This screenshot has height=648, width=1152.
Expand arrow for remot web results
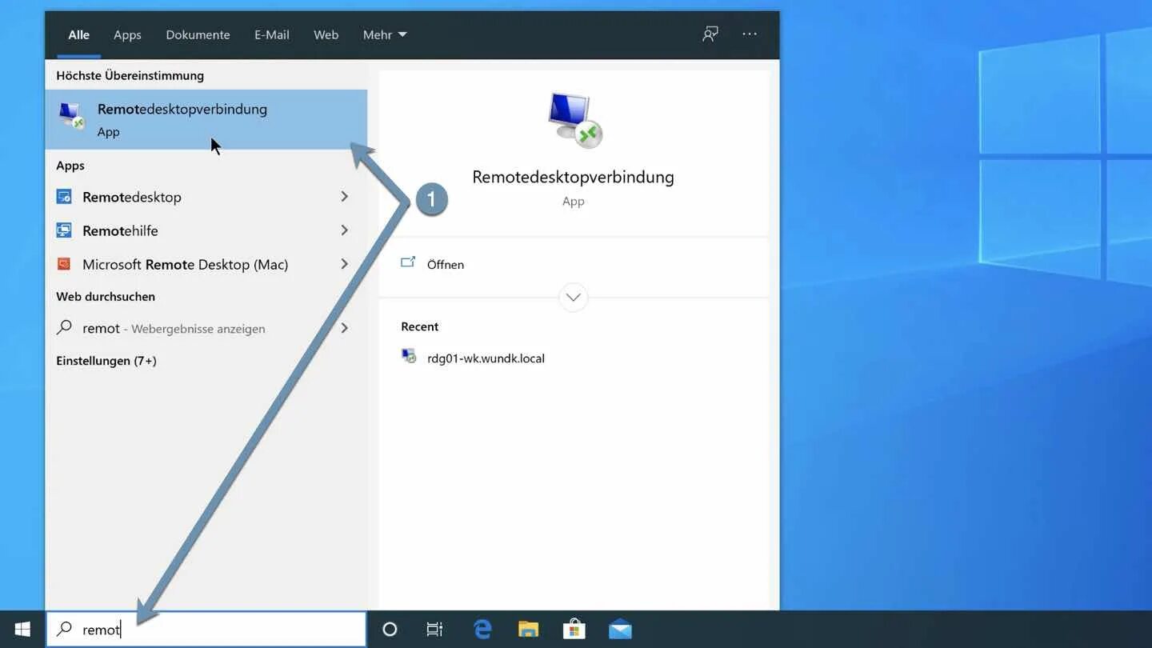click(x=345, y=328)
